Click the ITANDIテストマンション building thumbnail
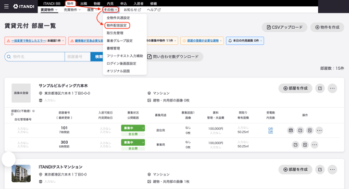The width and height of the screenshot is (349, 189). pyautogui.click(x=21, y=174)
